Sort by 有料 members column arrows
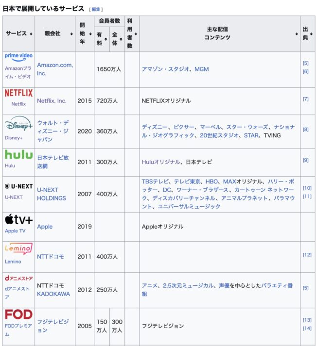Viewport: 316px width, 346px height. [105, 39]
